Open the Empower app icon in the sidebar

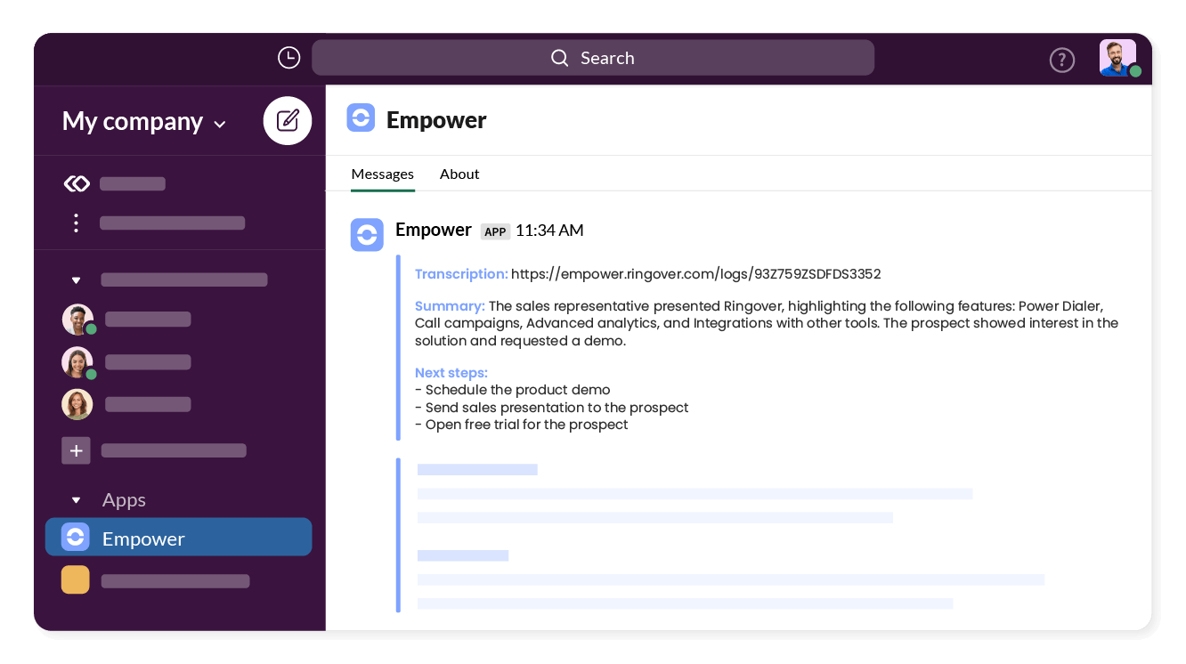click(x=76, y=537)
